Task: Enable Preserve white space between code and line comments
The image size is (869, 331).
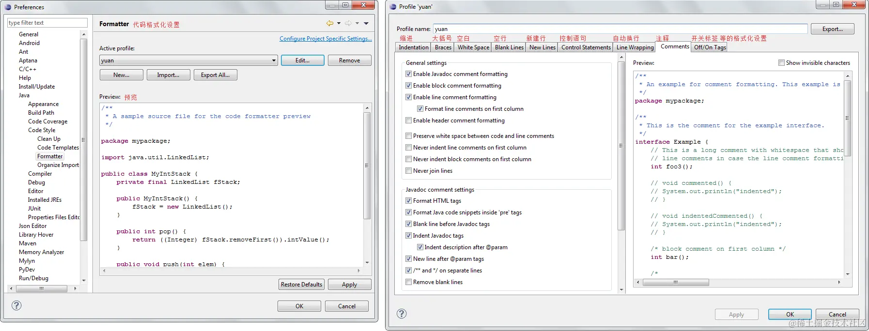Action: pyautogui.click(x=408, y=136)
